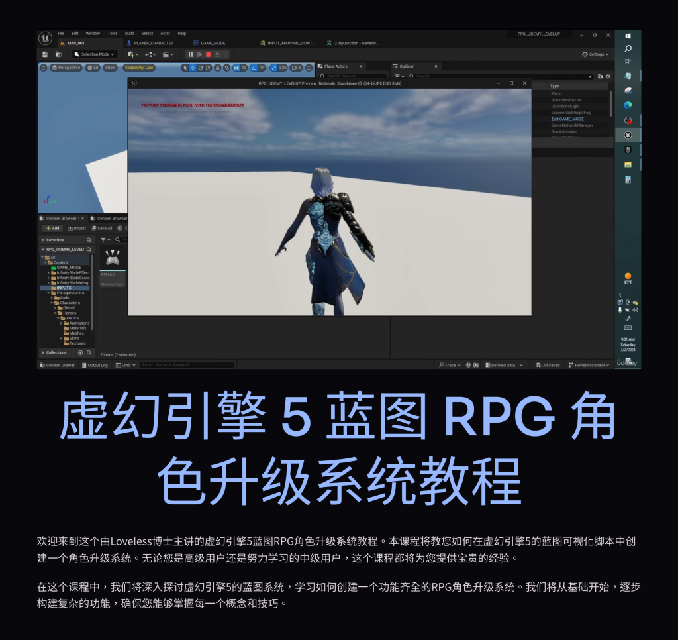Image resolution: width=678 pixels, height=640 pixels.
Task: Add a new collection with plus icon
Action: pyautogui.click(x=80, y=352)
